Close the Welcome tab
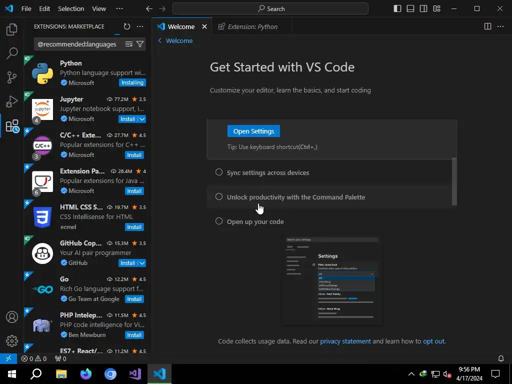The height and width of the screenshot is (384, 512). [x=204, y=27]
